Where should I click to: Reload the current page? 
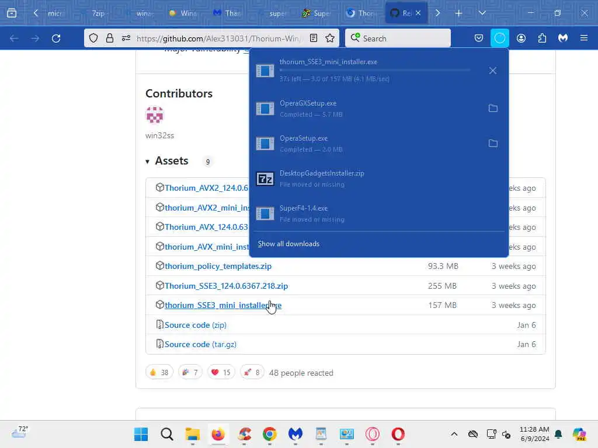click(x=56, y=38)
